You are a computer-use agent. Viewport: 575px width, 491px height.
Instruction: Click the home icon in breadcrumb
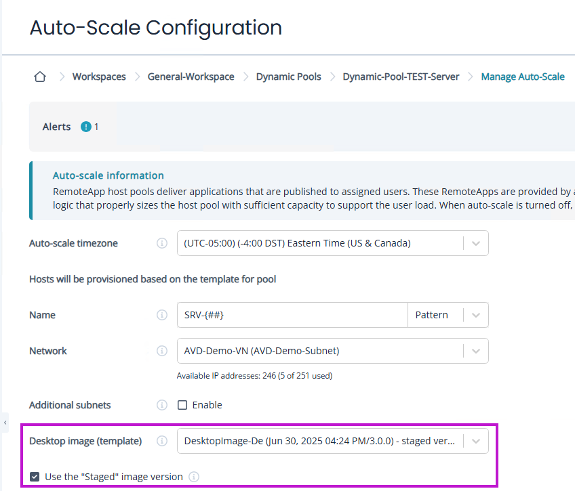[x=40, y=77]
